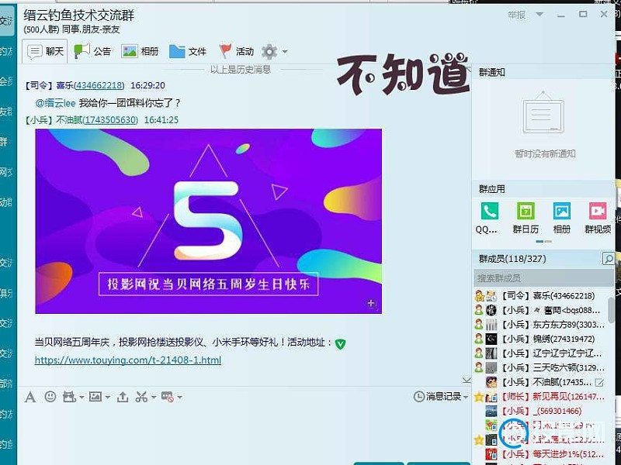621x465 pixels.
Task: Click the 举报 report link
Action: tap(517, 15)
